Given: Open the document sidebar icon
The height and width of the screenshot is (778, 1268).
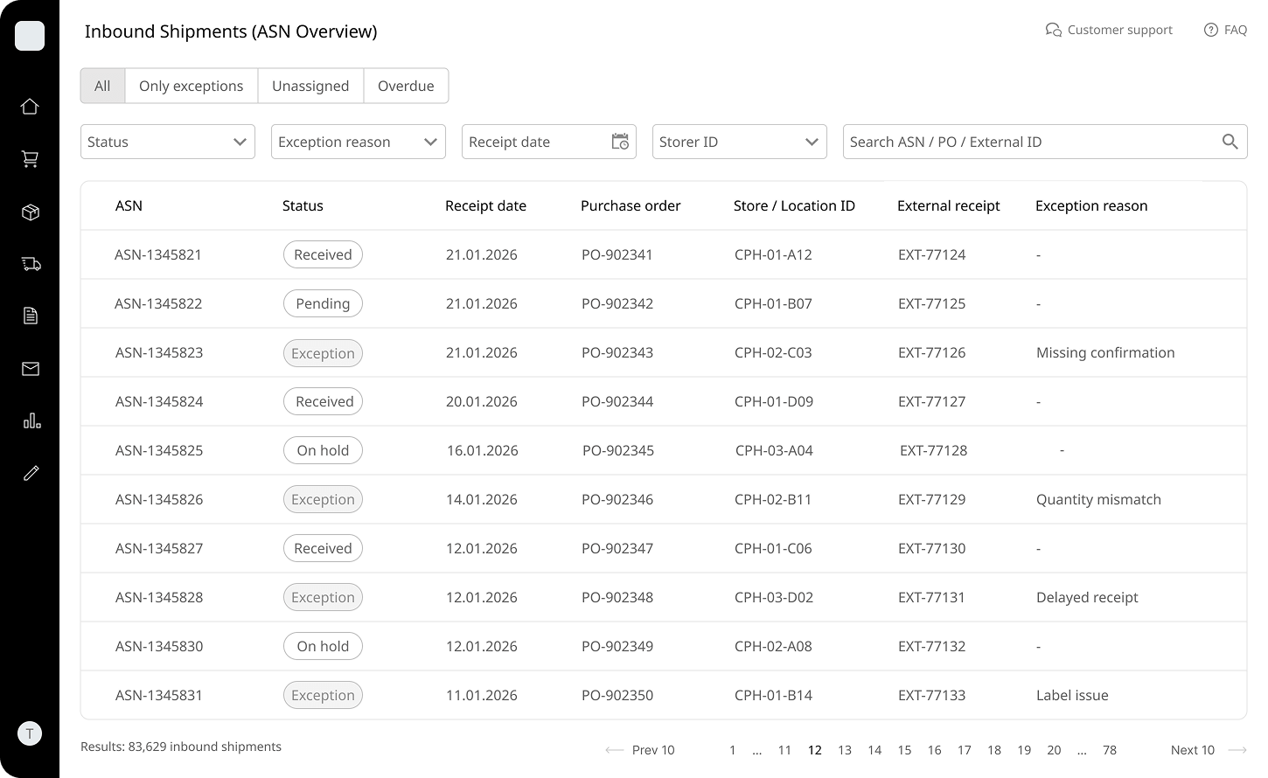Looking at the screenshot, I should [x=30, y=316].
